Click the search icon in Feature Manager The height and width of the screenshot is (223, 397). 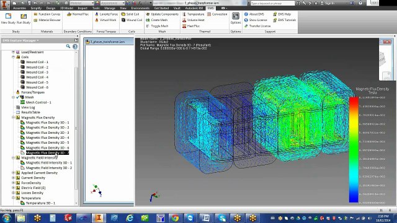click(x=68, y=46)
